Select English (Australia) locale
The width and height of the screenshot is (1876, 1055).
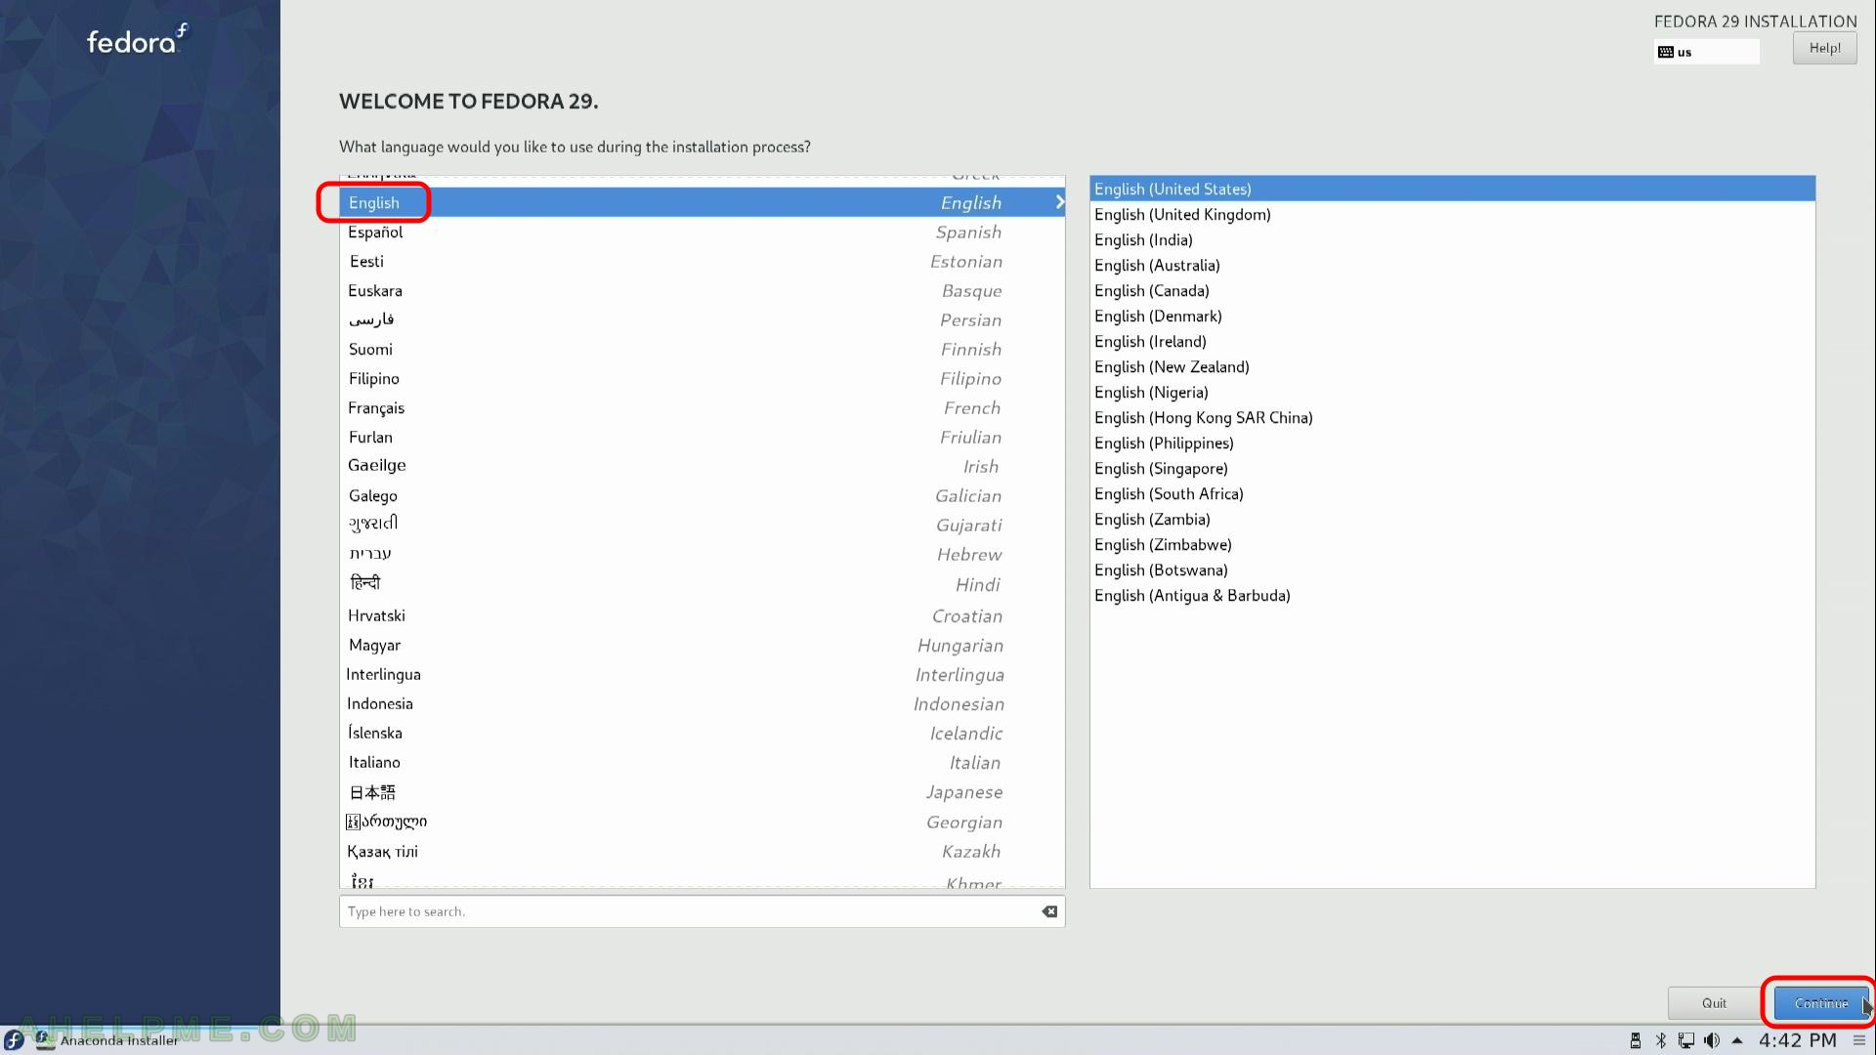(x=1452, y=265)
